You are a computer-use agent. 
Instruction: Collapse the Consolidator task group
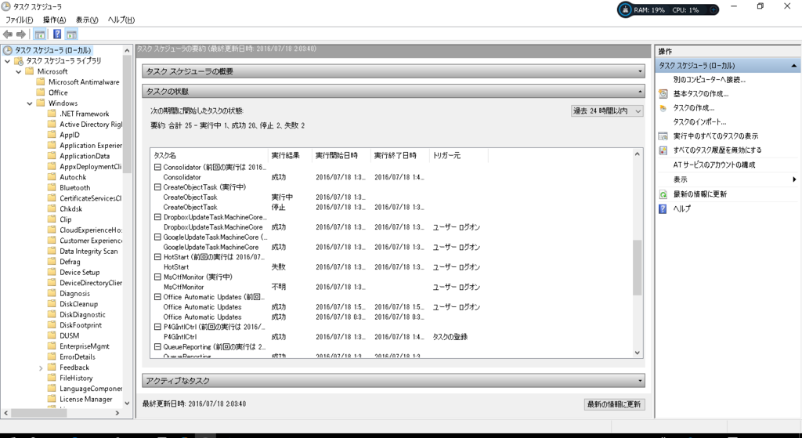[158, 168]
